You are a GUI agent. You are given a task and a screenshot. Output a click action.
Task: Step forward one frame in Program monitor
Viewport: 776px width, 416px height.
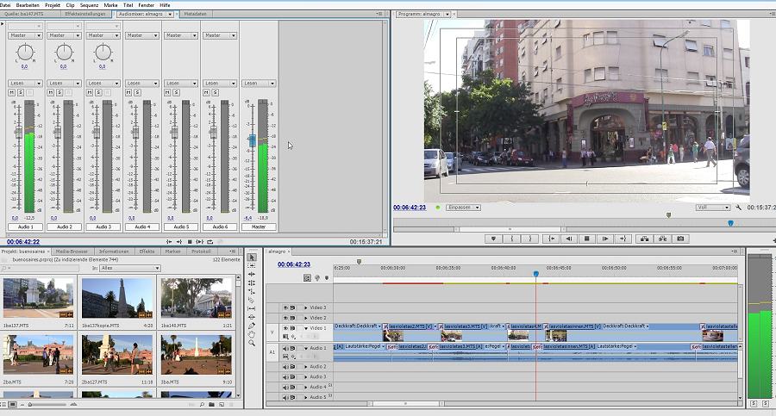coord(605,239)
